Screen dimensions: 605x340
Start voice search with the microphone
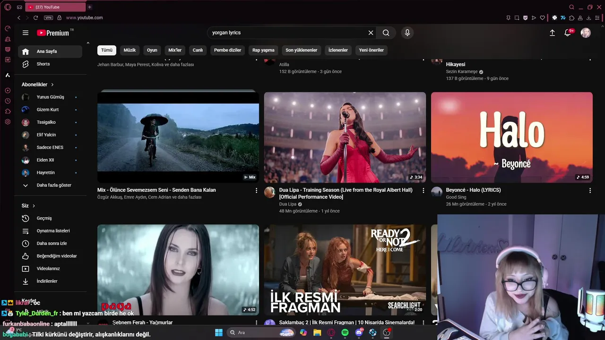[x=407, y=33]
